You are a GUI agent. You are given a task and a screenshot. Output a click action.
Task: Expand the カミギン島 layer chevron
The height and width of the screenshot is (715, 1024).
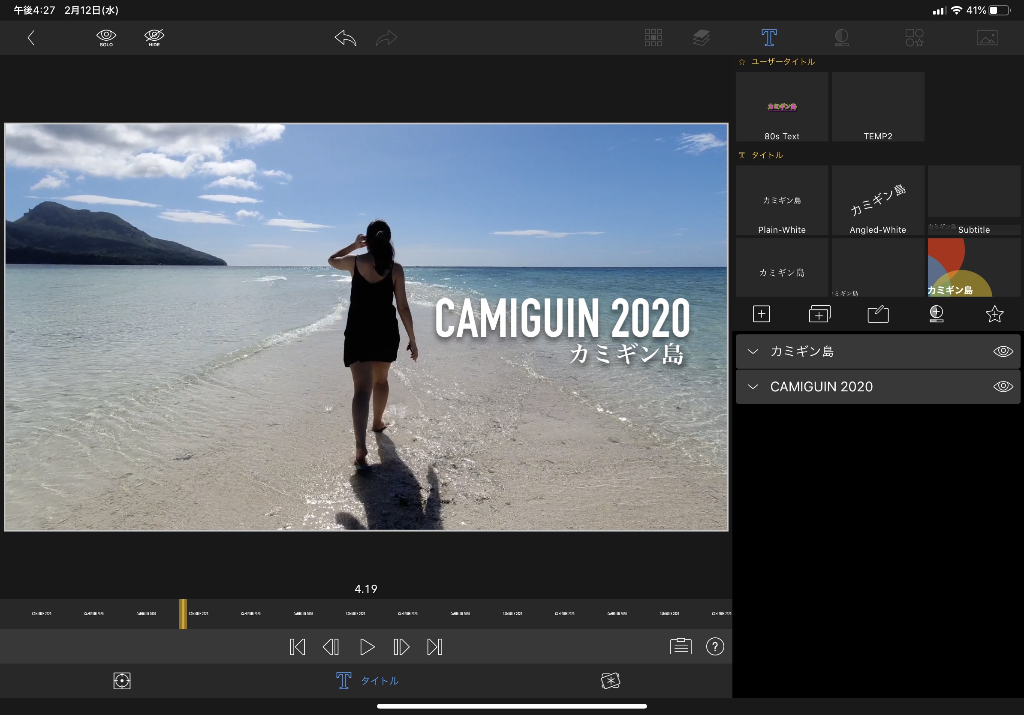[x=753, y=351]
